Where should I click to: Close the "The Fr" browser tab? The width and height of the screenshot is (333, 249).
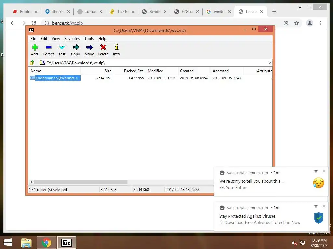pos(133,12)
